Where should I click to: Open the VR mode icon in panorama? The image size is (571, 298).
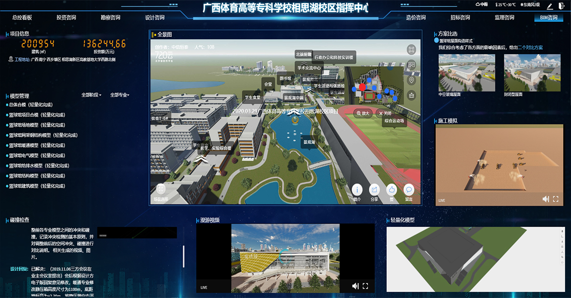(411, 65)
